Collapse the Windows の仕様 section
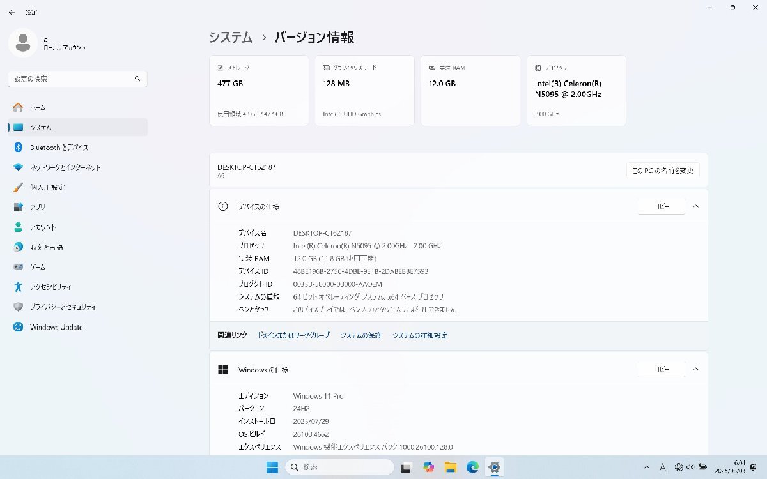This screenshot has height=479, width=767. [x=696, y=369]
